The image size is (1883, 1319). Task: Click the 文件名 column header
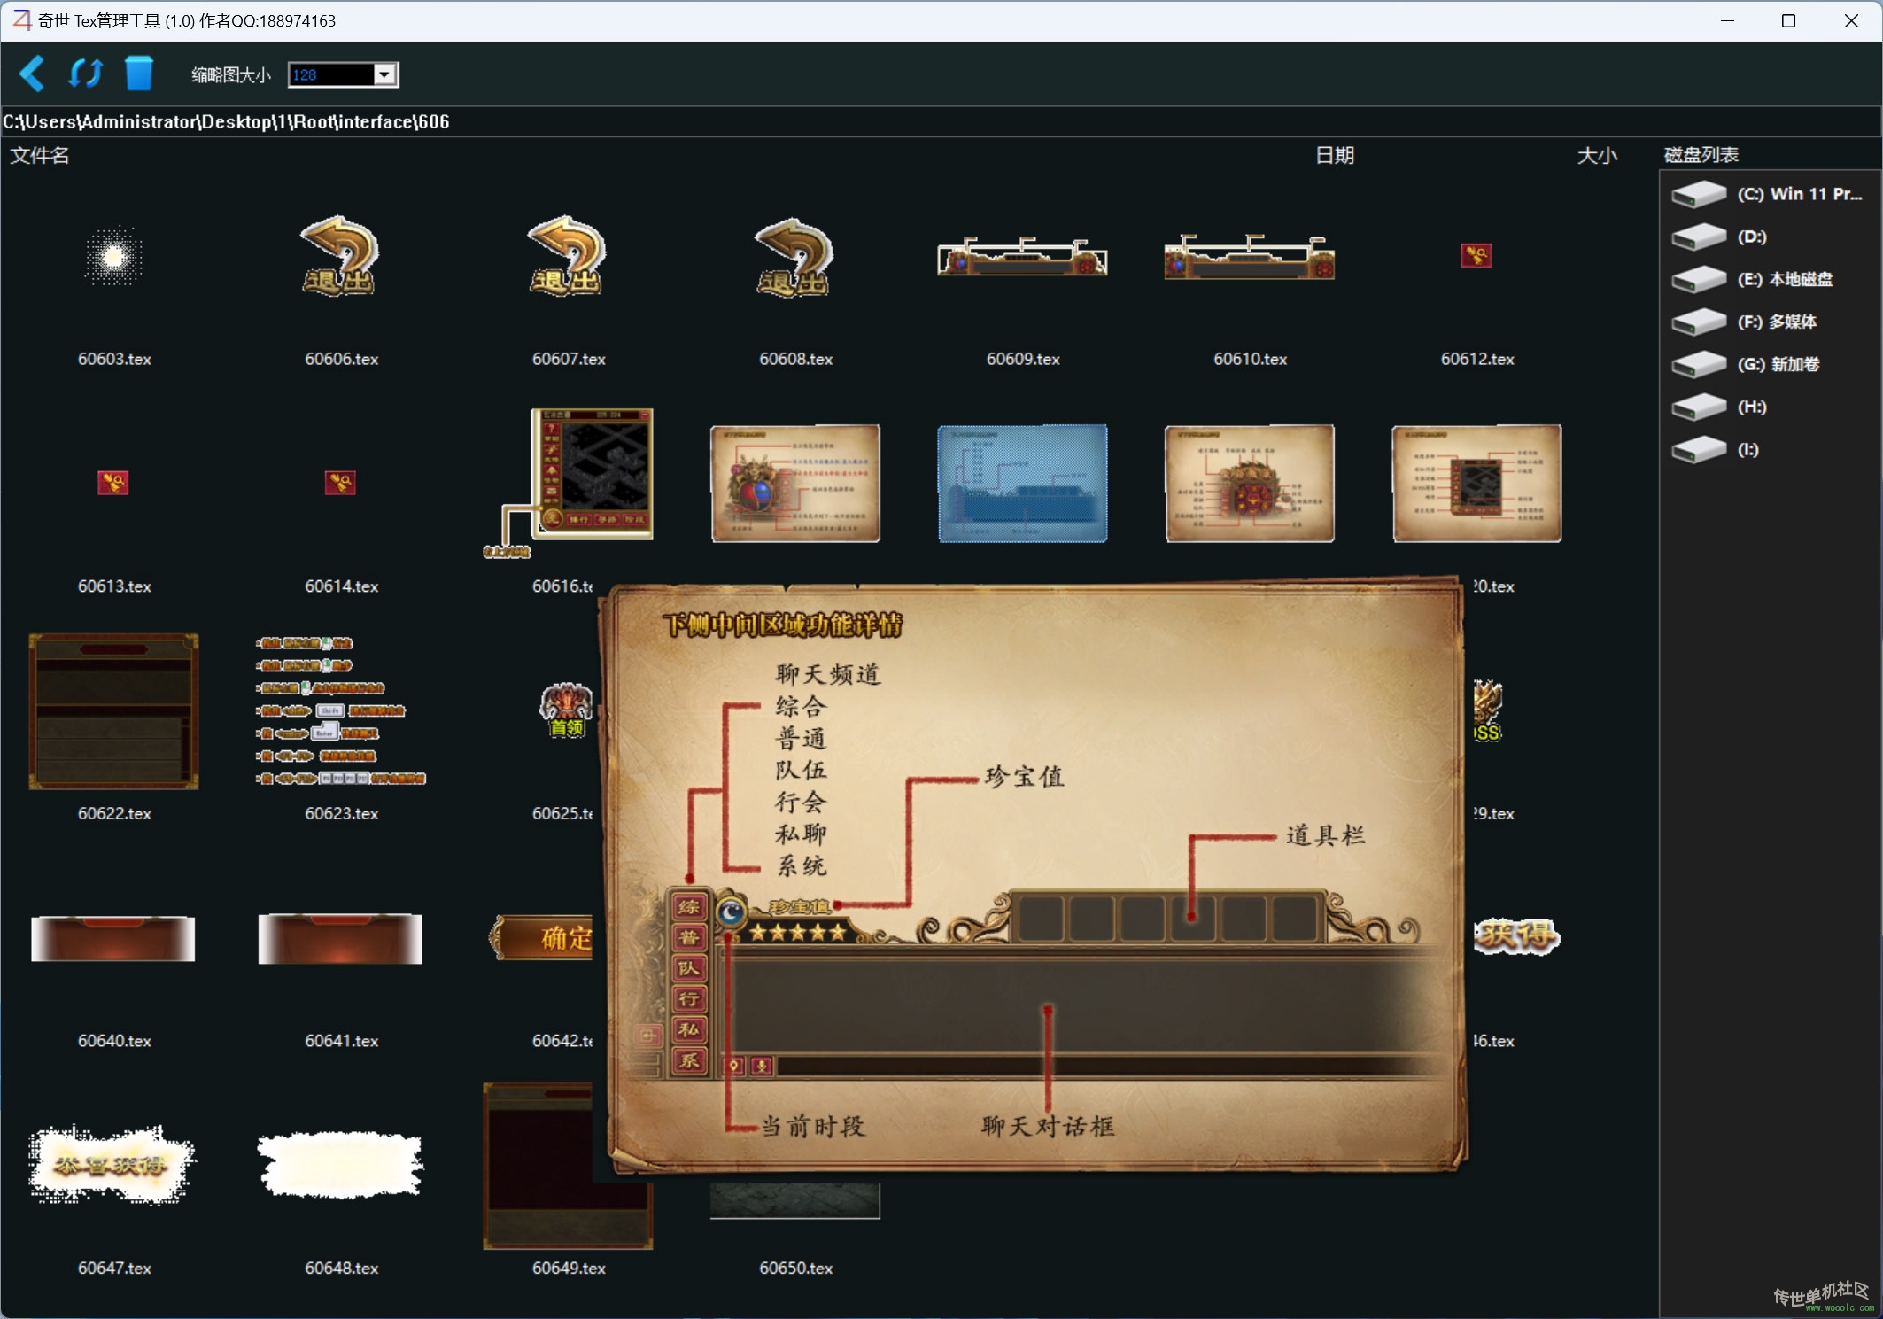click(x=40, y=156)
